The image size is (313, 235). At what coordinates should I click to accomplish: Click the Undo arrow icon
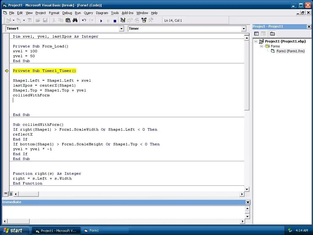(84, 21)
